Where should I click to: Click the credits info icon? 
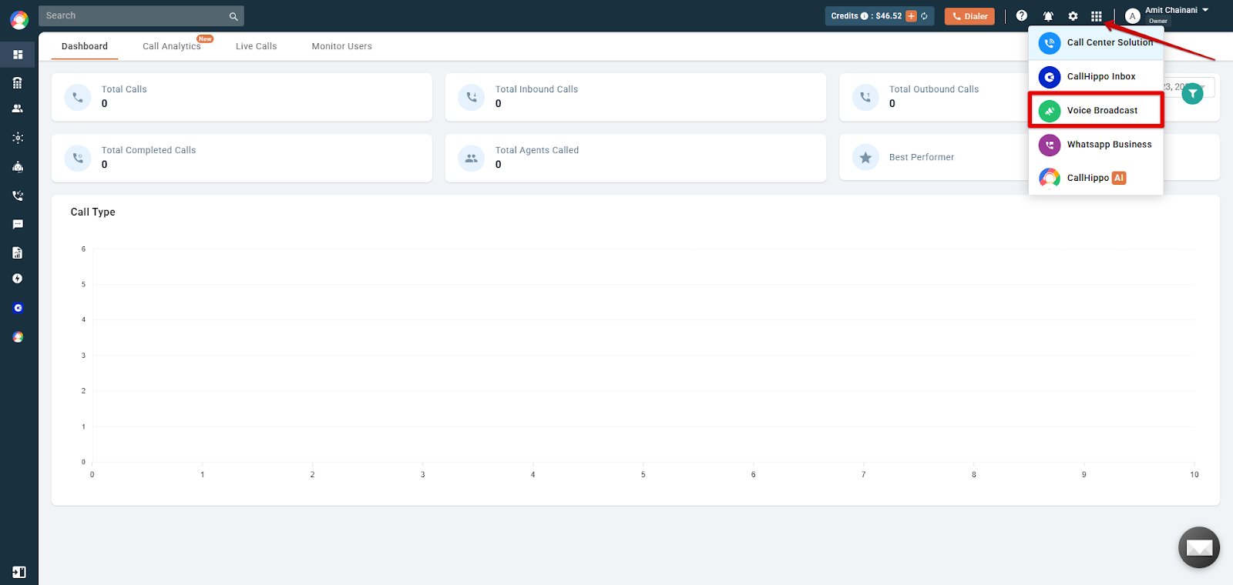tap(864, 16)
